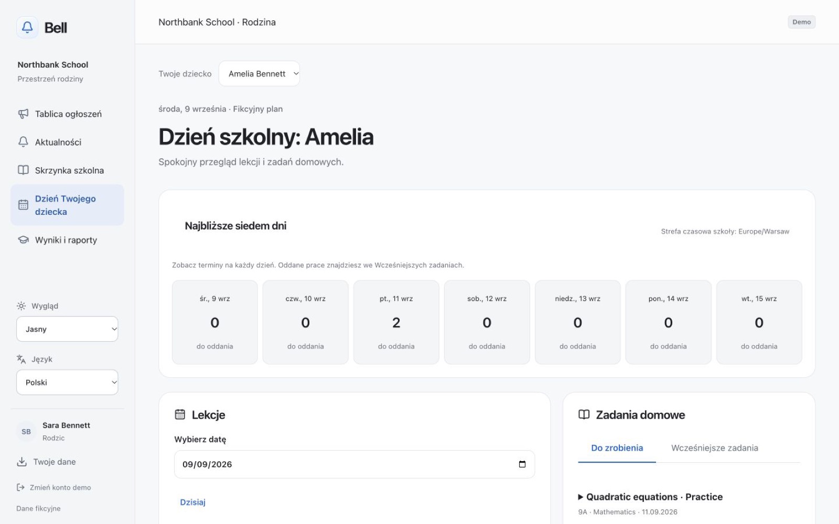Open Tablica ogłoszeń in the sidebar

pyautogui.click(x=67, y=114)
